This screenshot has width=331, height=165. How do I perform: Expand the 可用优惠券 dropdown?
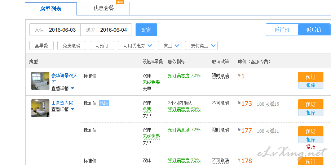tap(136, 45)
